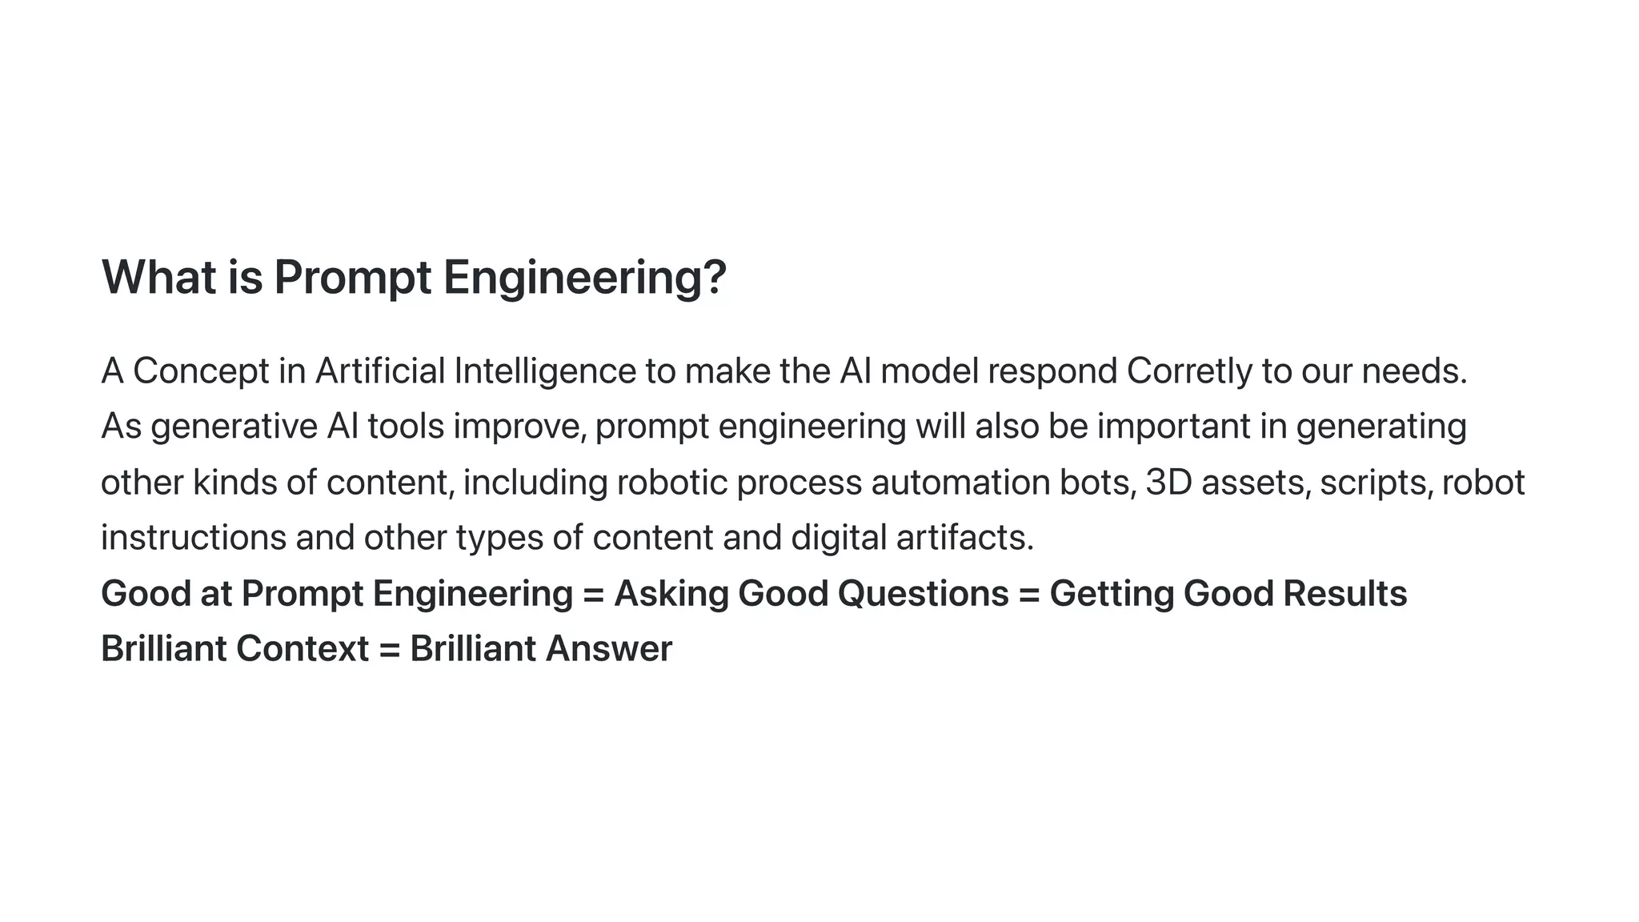Click the phrase "digital artifacts."
1639x922 pixels.
click(x=912, y=537)
